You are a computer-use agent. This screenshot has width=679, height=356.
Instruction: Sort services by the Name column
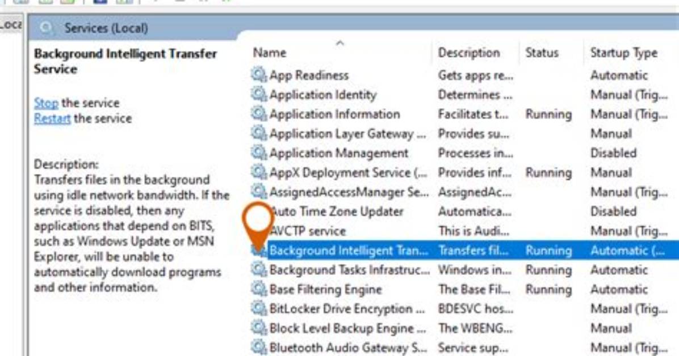pos(269,53)
